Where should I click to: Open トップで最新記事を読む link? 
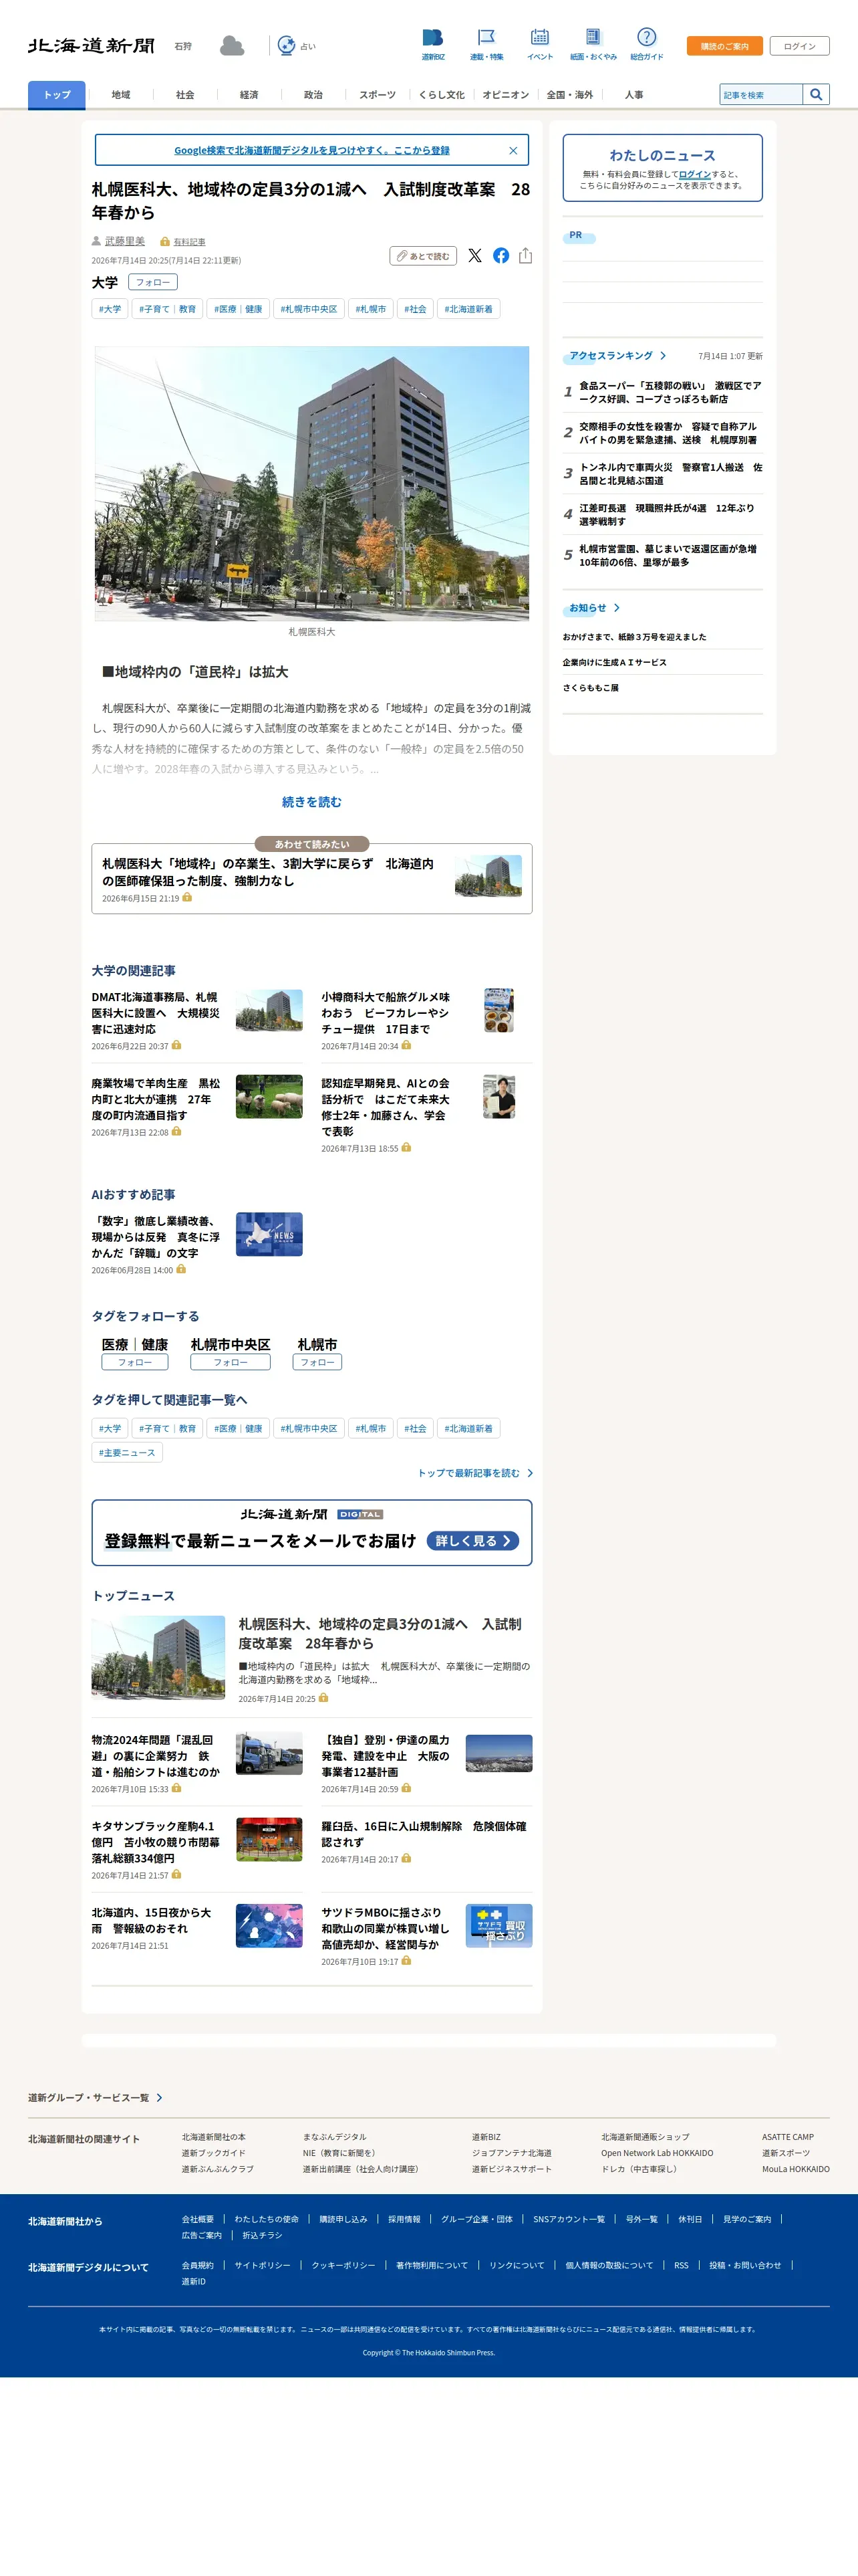[476, 1473]
